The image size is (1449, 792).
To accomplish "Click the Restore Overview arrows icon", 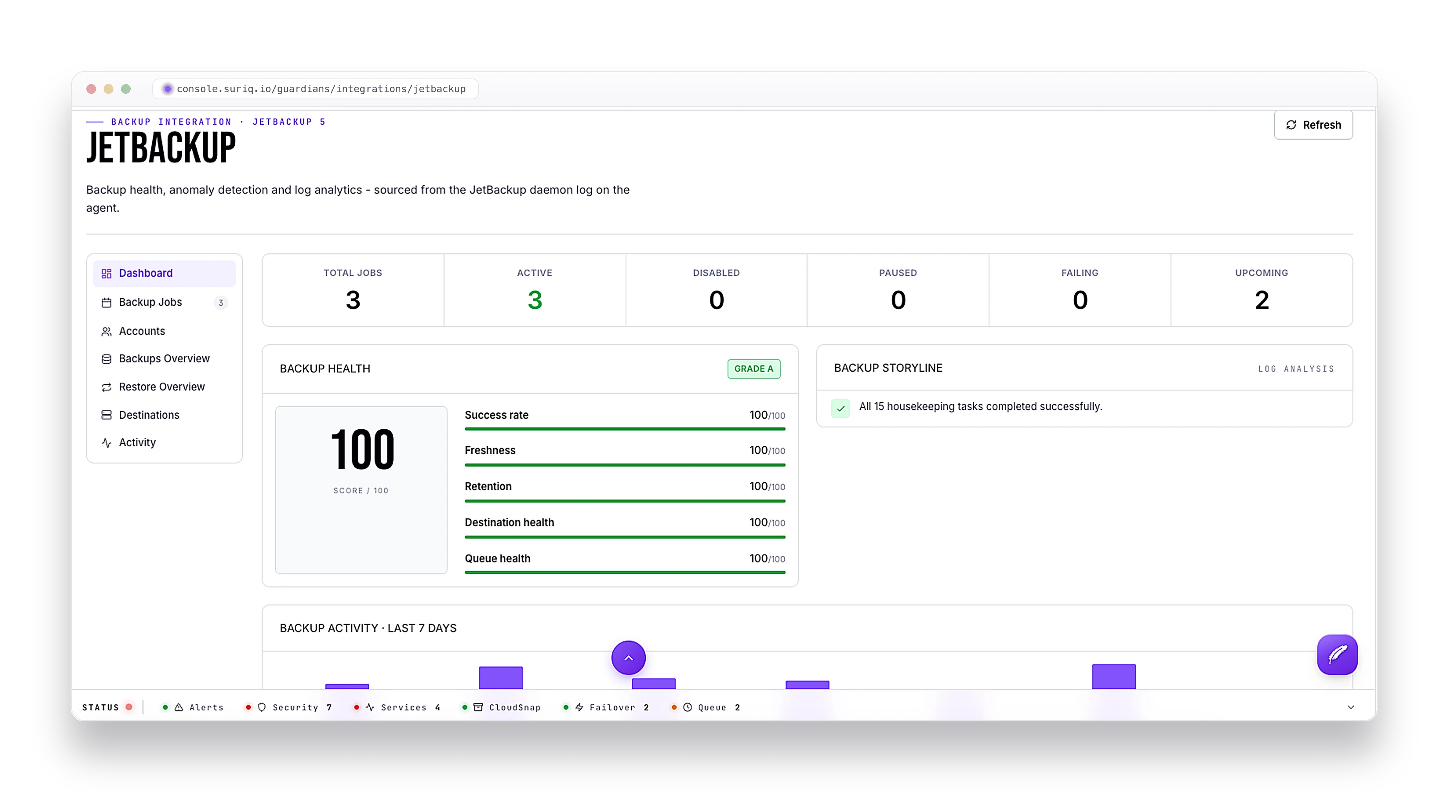I will 106,387.
